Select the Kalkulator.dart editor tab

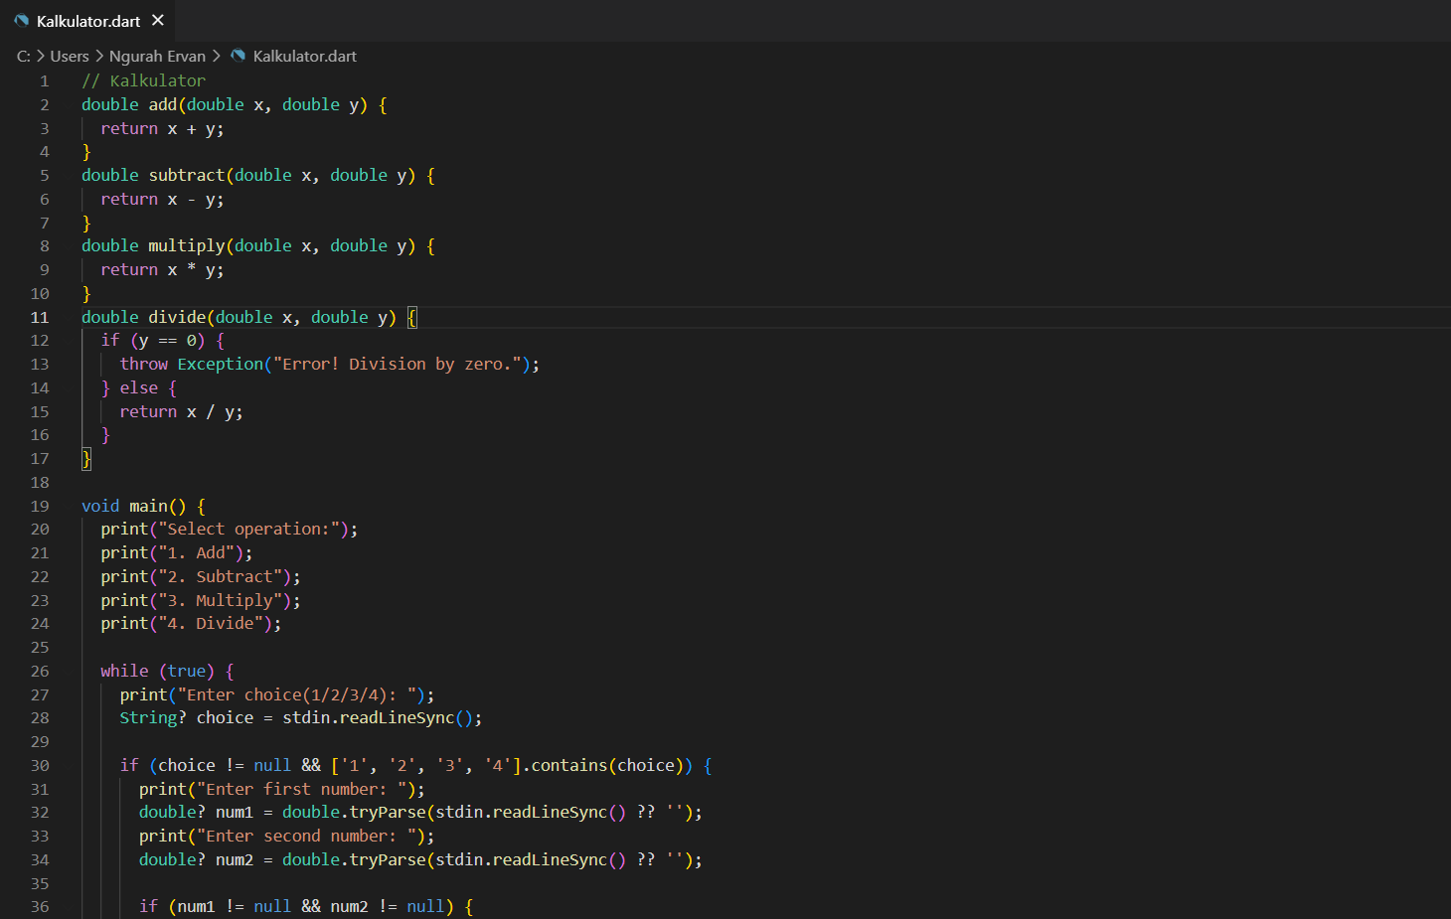coord(87,21)
